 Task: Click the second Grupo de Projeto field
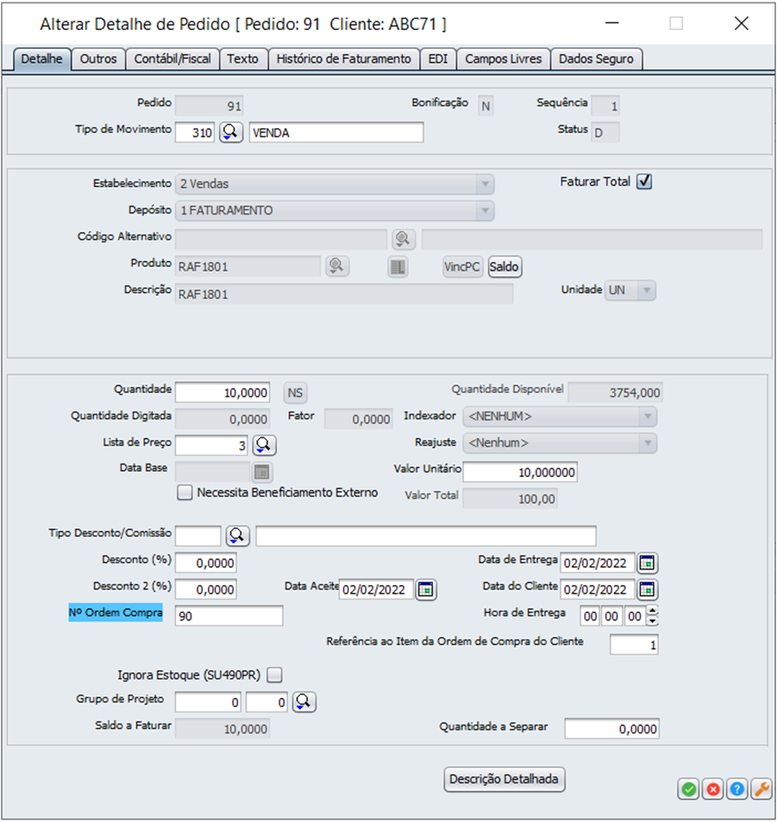tap(267, 702)
